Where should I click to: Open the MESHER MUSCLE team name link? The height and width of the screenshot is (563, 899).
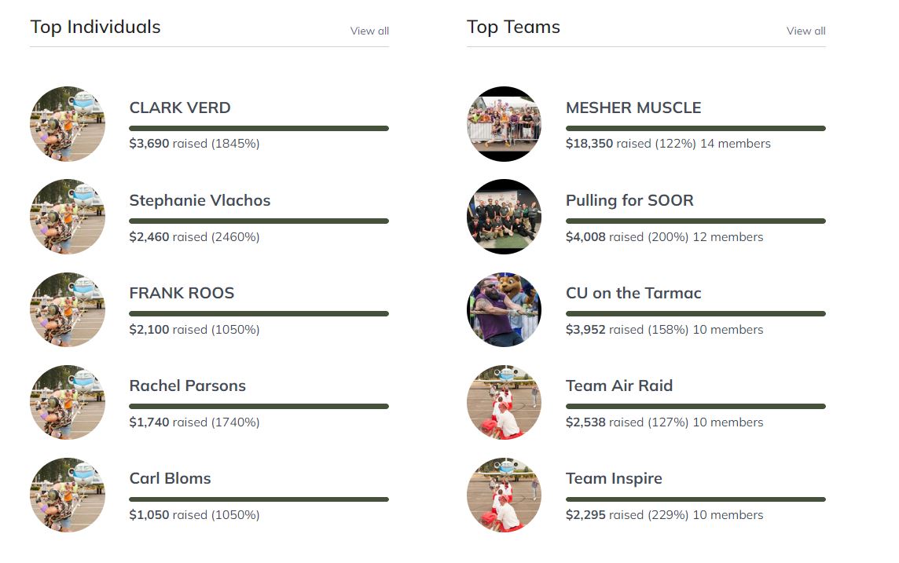coord(633,108)
